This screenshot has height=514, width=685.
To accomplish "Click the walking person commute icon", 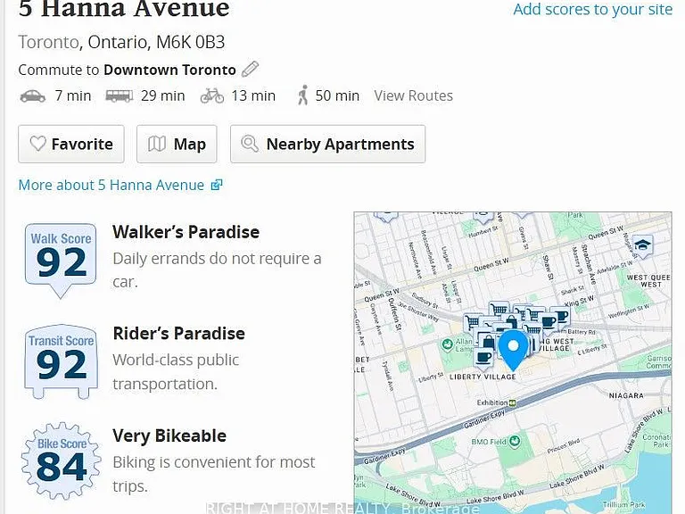I will [x=302, y=95].
